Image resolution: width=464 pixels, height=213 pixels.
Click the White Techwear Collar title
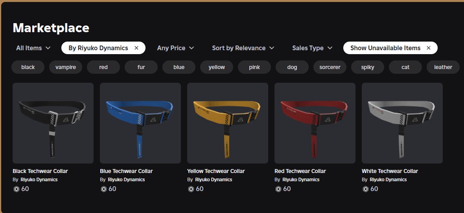[x=390, y=171]
